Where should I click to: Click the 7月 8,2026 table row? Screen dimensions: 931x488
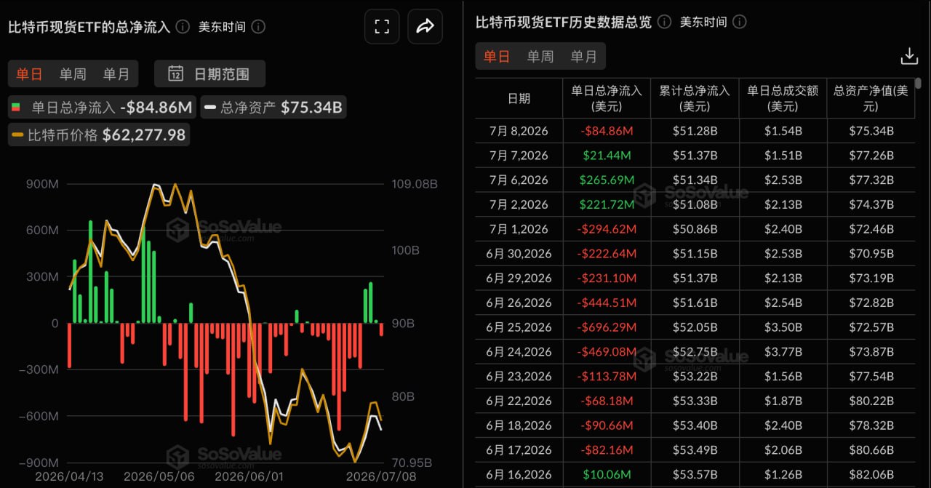click(695, 131)
